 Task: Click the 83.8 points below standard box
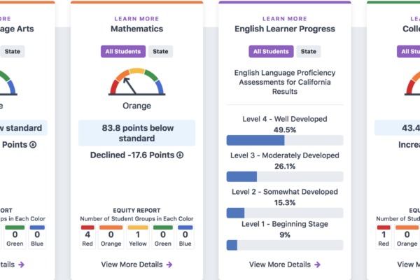[137, 133]
